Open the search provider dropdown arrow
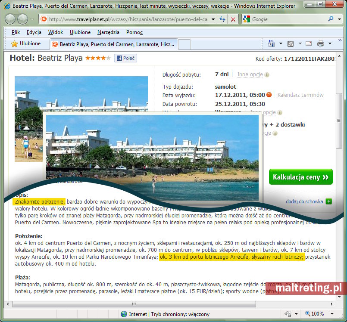This screenshot has height=322, width=347. [339, 19]
